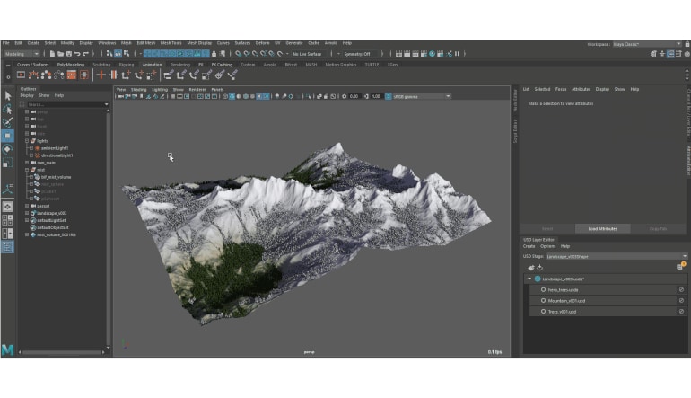This screenshot has width=691, height=398.
Task: Activate the highlighted Move tool in the toolbox
Action: tap(8, 136)
